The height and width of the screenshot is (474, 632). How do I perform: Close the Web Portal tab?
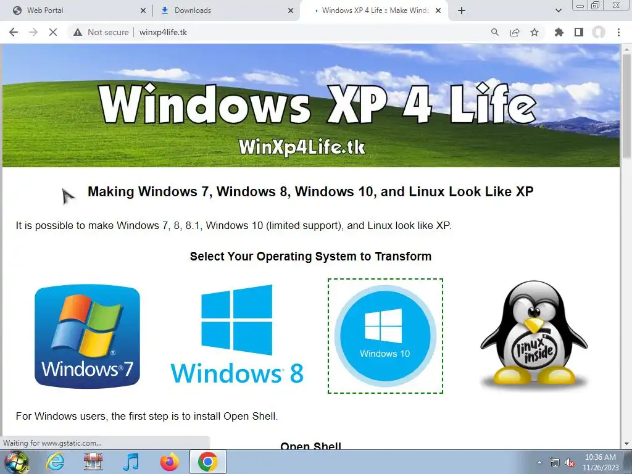(143, 11)
